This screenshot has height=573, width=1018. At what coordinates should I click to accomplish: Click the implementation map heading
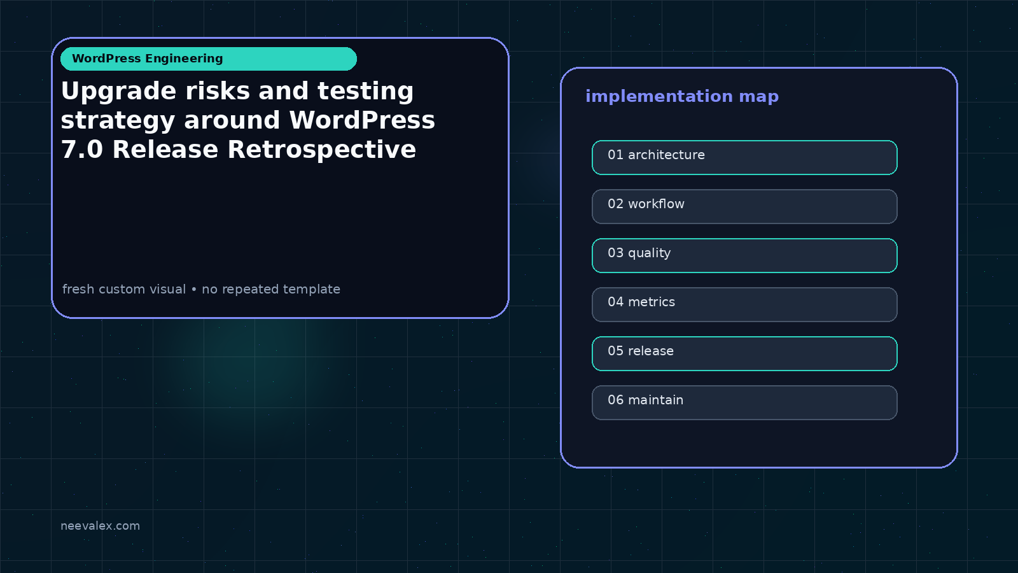(x=682, y=96)
